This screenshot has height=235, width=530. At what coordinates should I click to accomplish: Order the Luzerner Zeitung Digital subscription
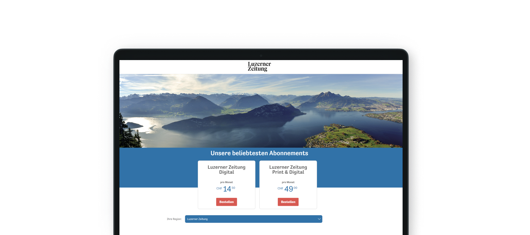pos(227,202)
